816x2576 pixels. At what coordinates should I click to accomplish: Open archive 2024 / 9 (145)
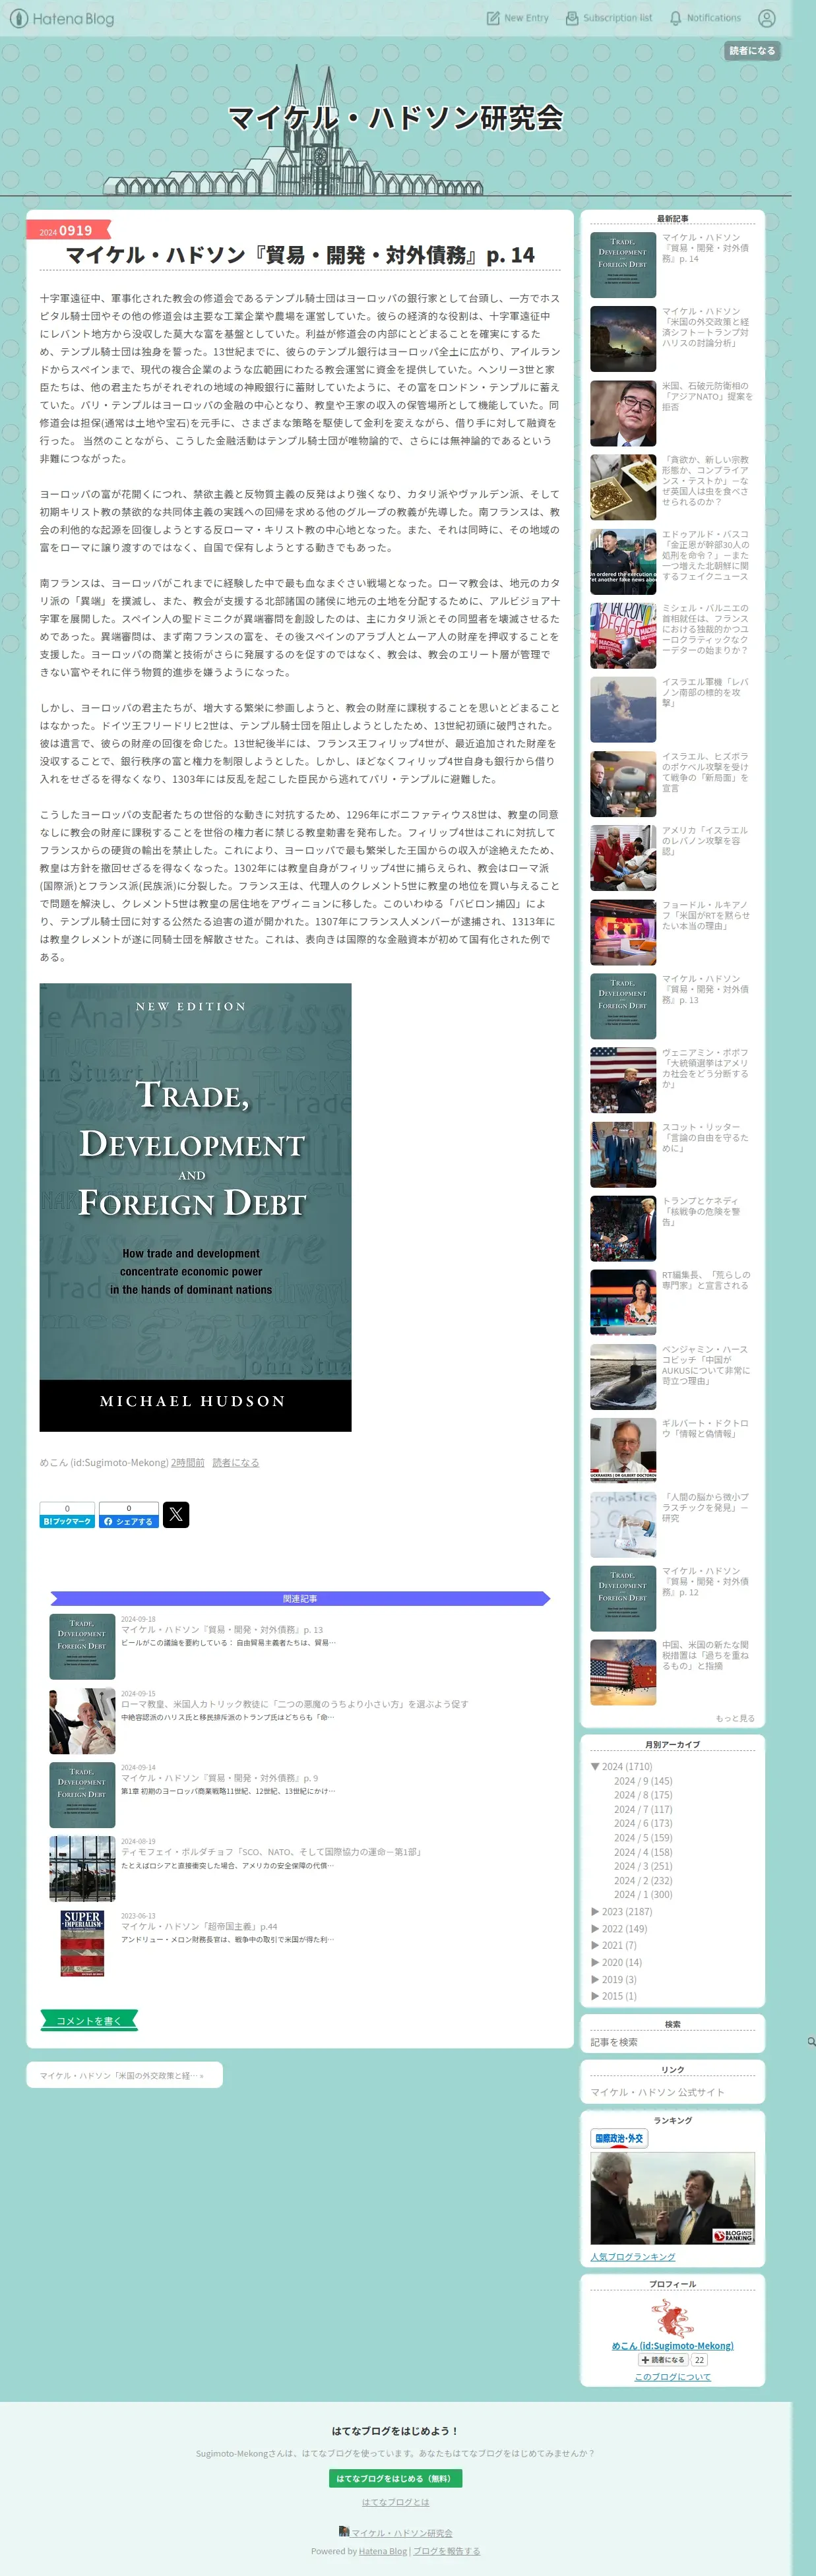tap(643, 1781)
